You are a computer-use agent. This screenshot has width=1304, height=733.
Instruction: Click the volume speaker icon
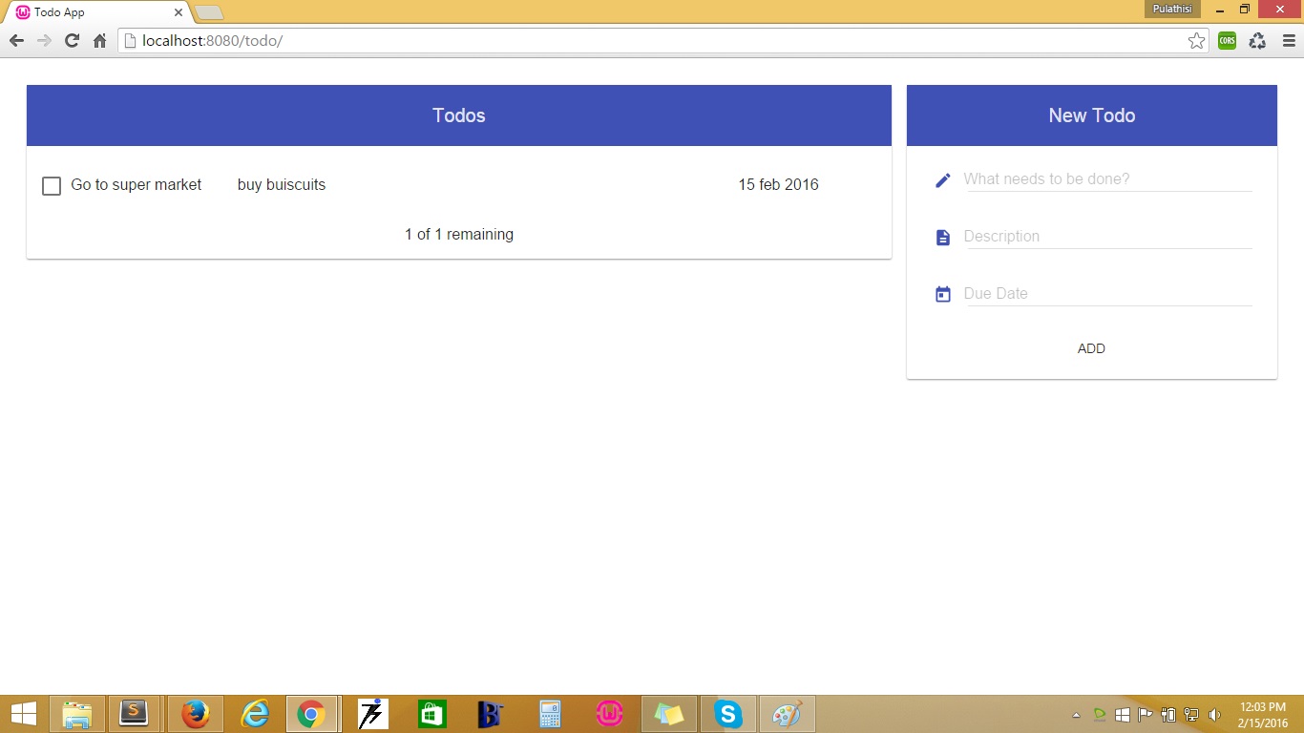point(1214,715)
